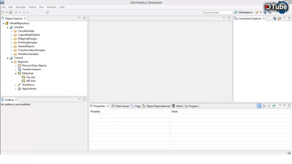Open the Edit menu
This screenshot has height=164, width=292.
(x=10, y=7)
